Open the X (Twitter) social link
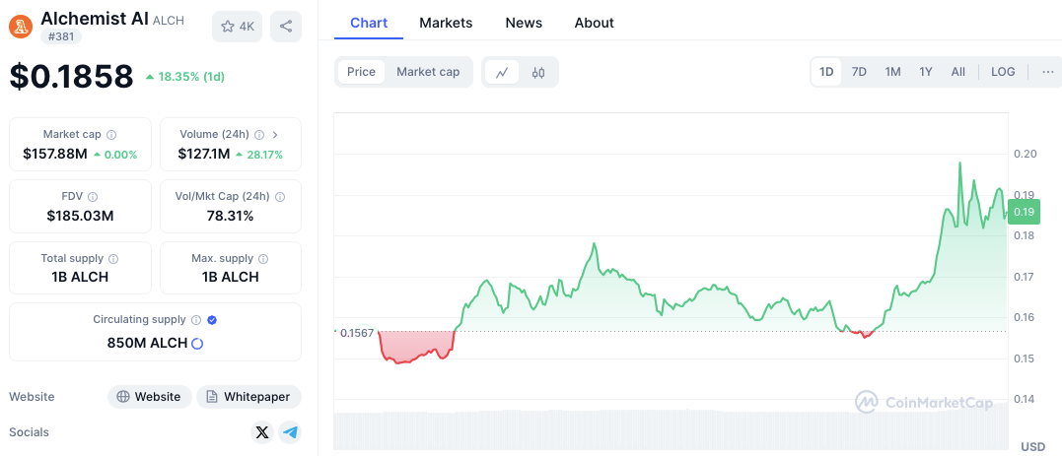Image resolution: width=1062 pixels, height=456 pixels. tap(262, 432)
